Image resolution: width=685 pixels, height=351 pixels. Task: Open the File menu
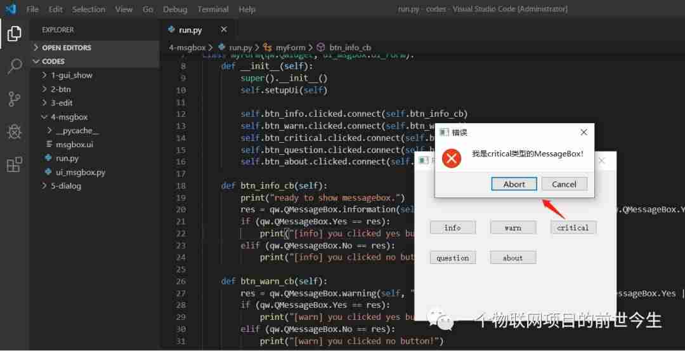click(32, 9)
